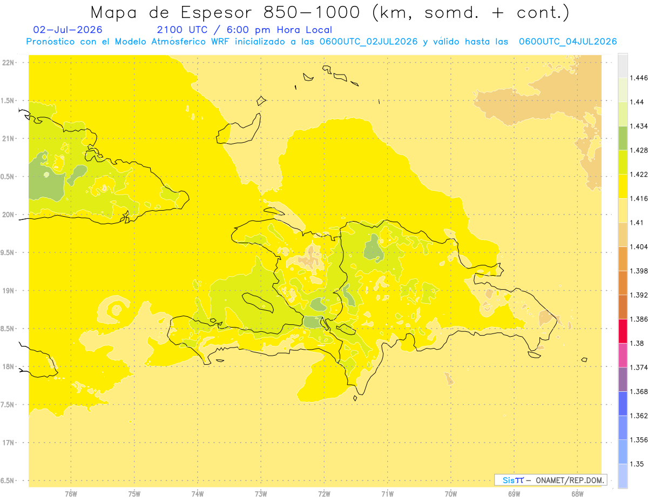Click the '22N' latitude label
The height and width of the screenshot is (501, 648).
coord(8,63)
